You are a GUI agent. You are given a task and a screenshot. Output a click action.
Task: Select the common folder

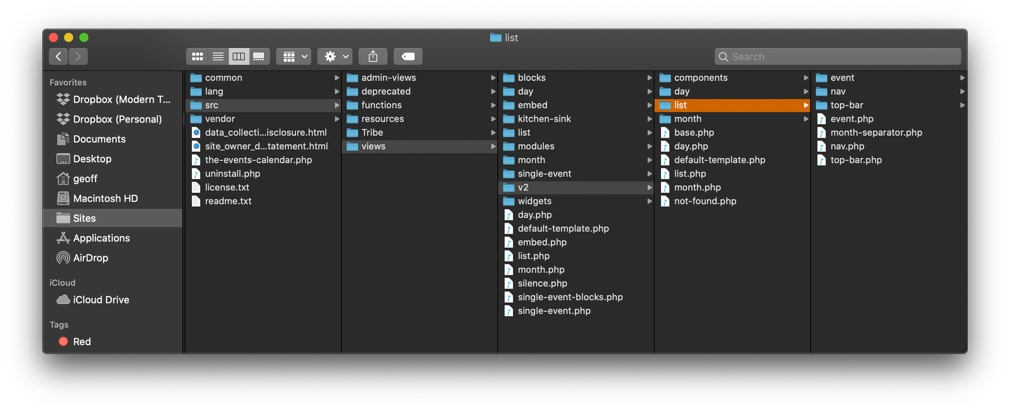pyautogui.click(x=264, y=78)
